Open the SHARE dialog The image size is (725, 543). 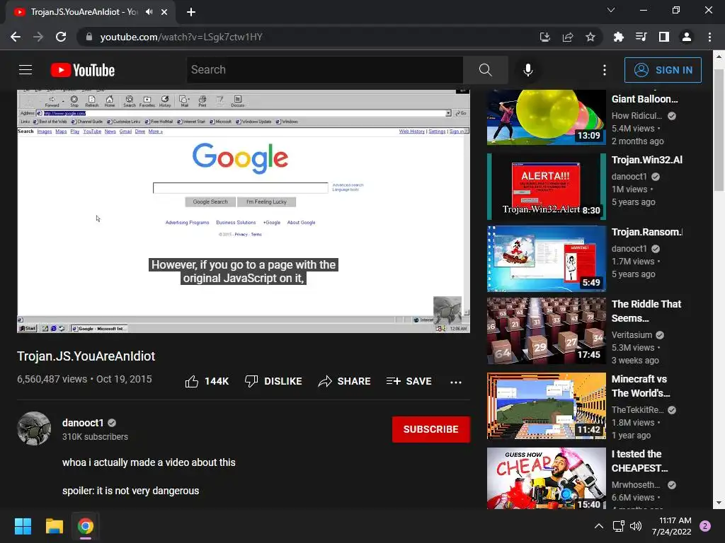coord(345,381)
